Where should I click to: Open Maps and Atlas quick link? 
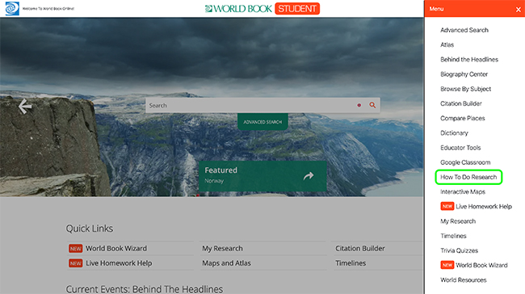click(226, 263)
